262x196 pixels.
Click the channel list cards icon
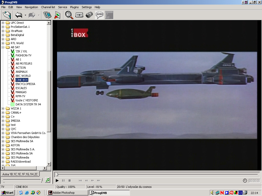point(47,15)
